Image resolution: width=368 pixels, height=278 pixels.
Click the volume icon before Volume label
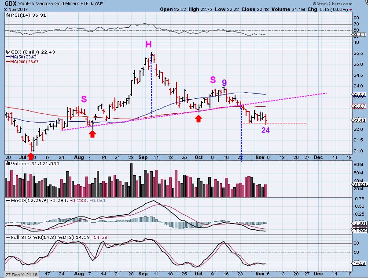[8, 164]
